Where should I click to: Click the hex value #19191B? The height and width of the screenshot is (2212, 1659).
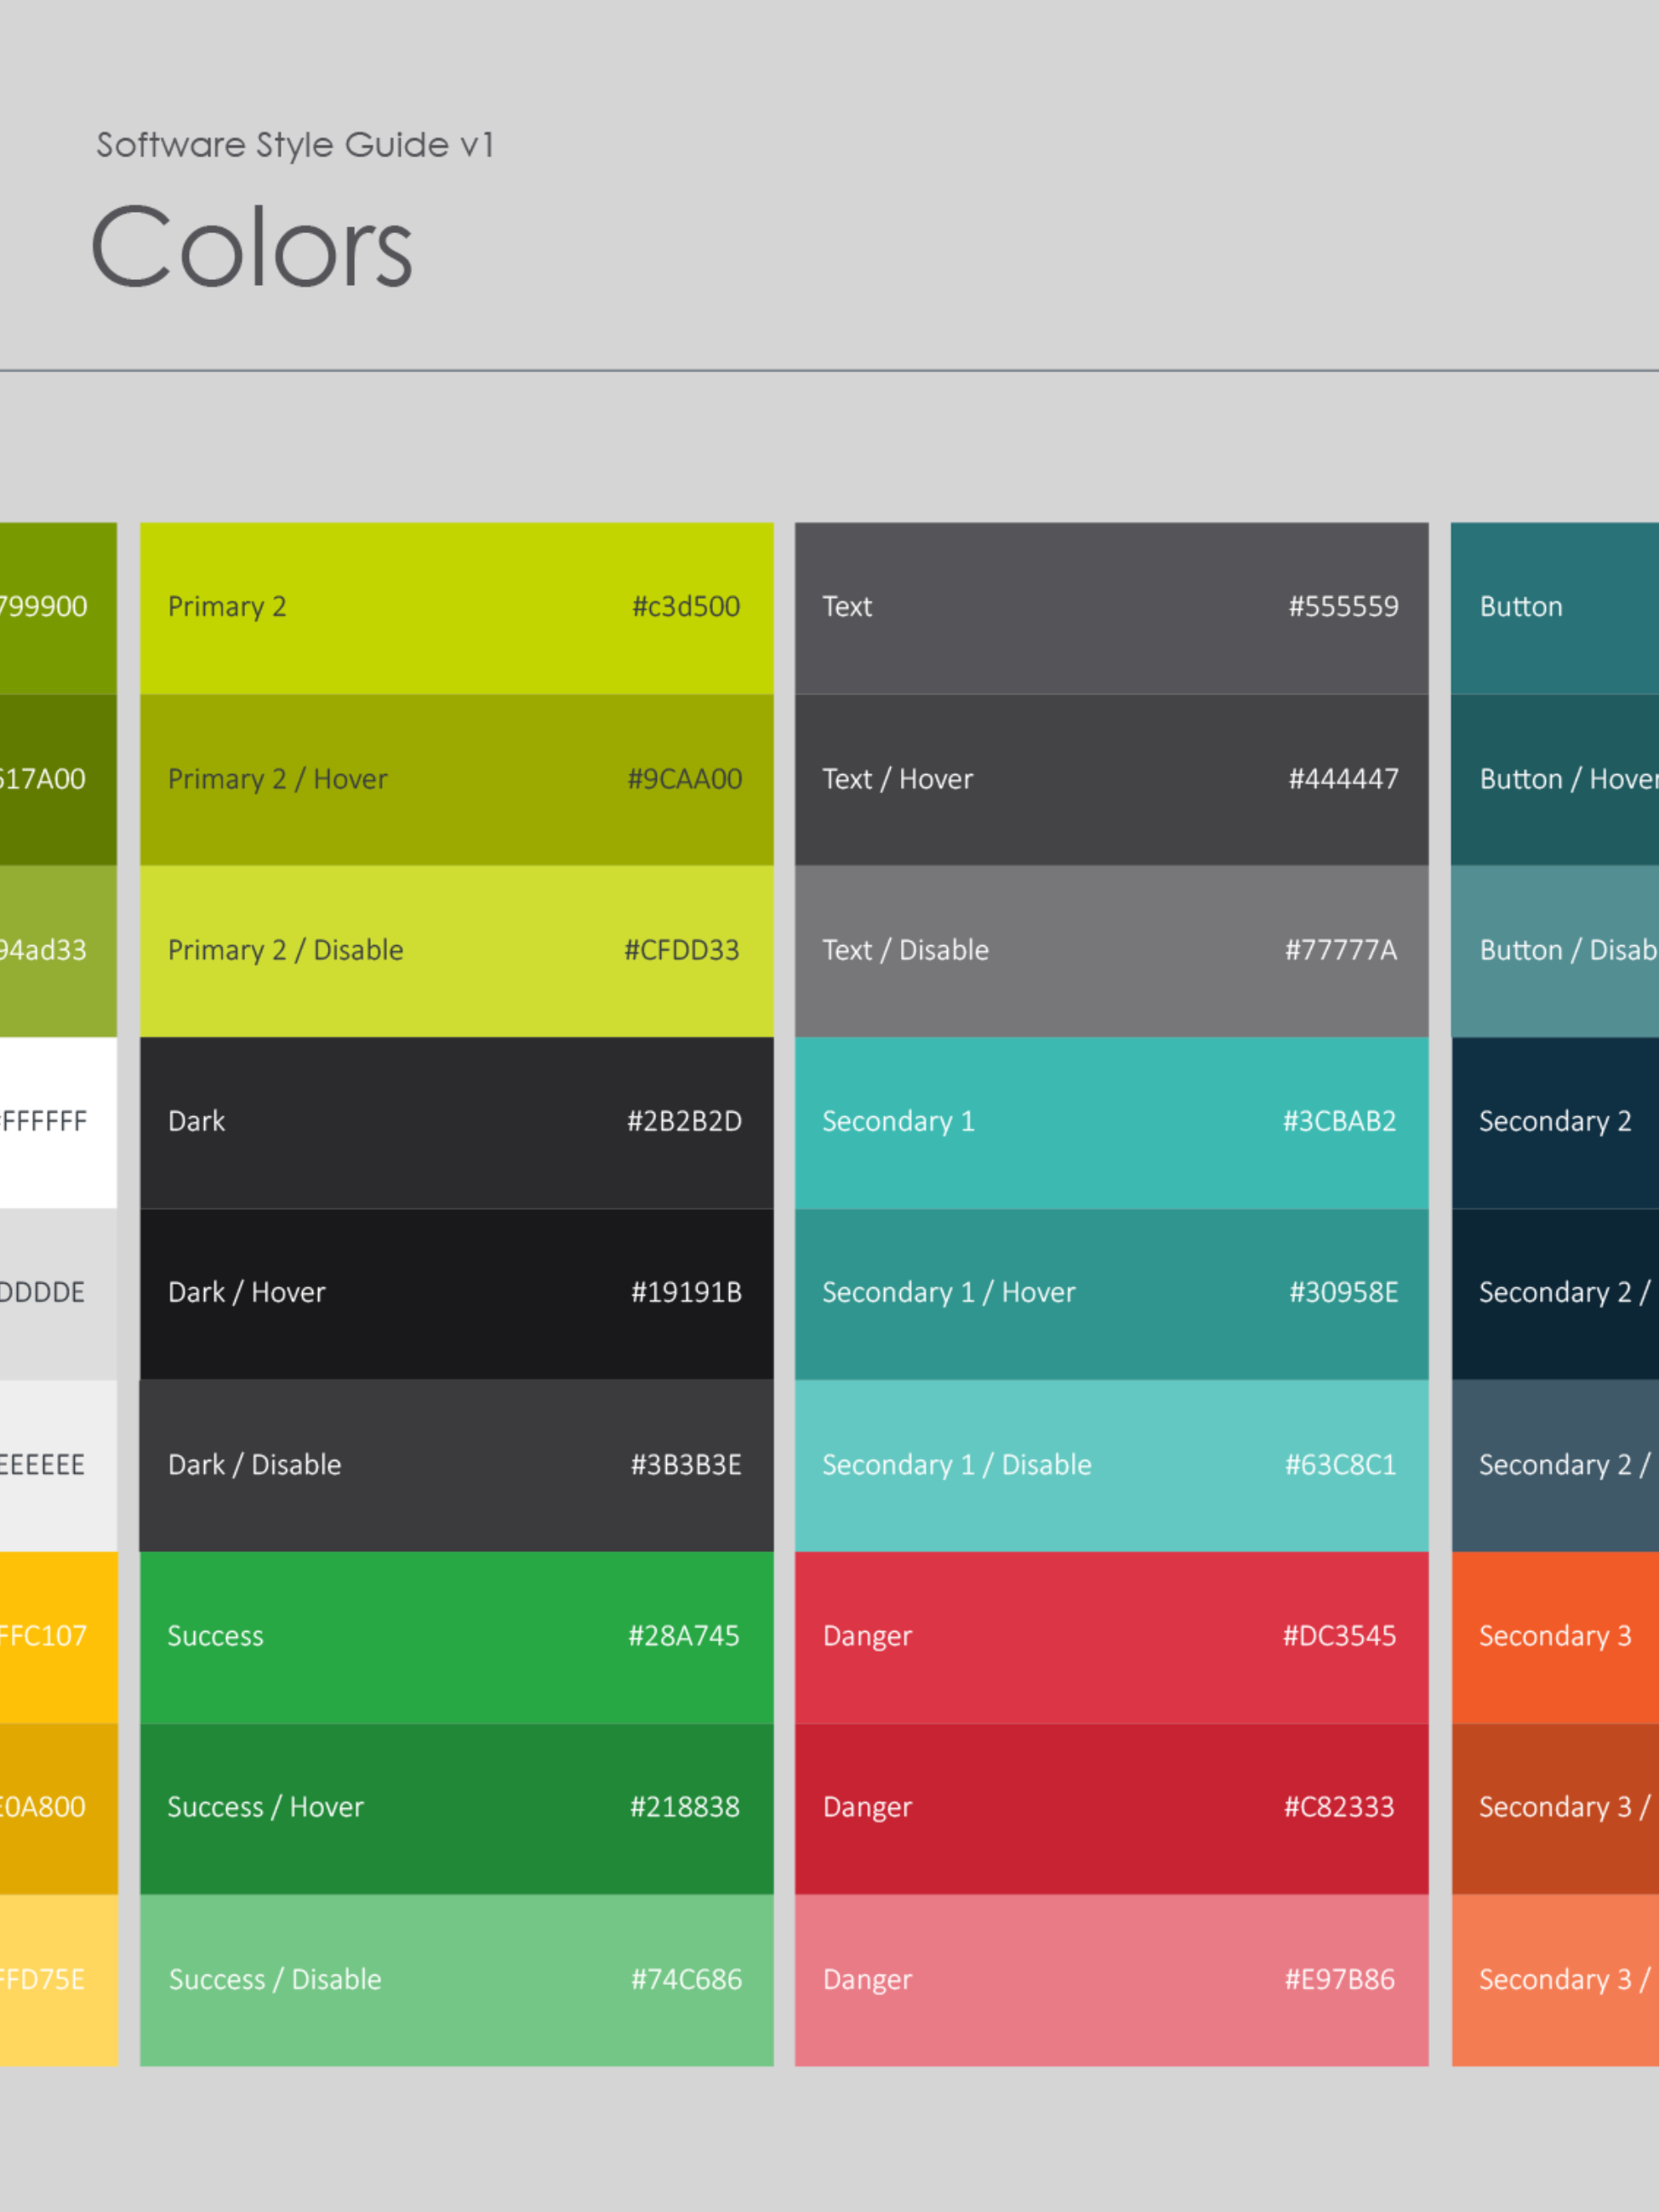click(686, 1292)
